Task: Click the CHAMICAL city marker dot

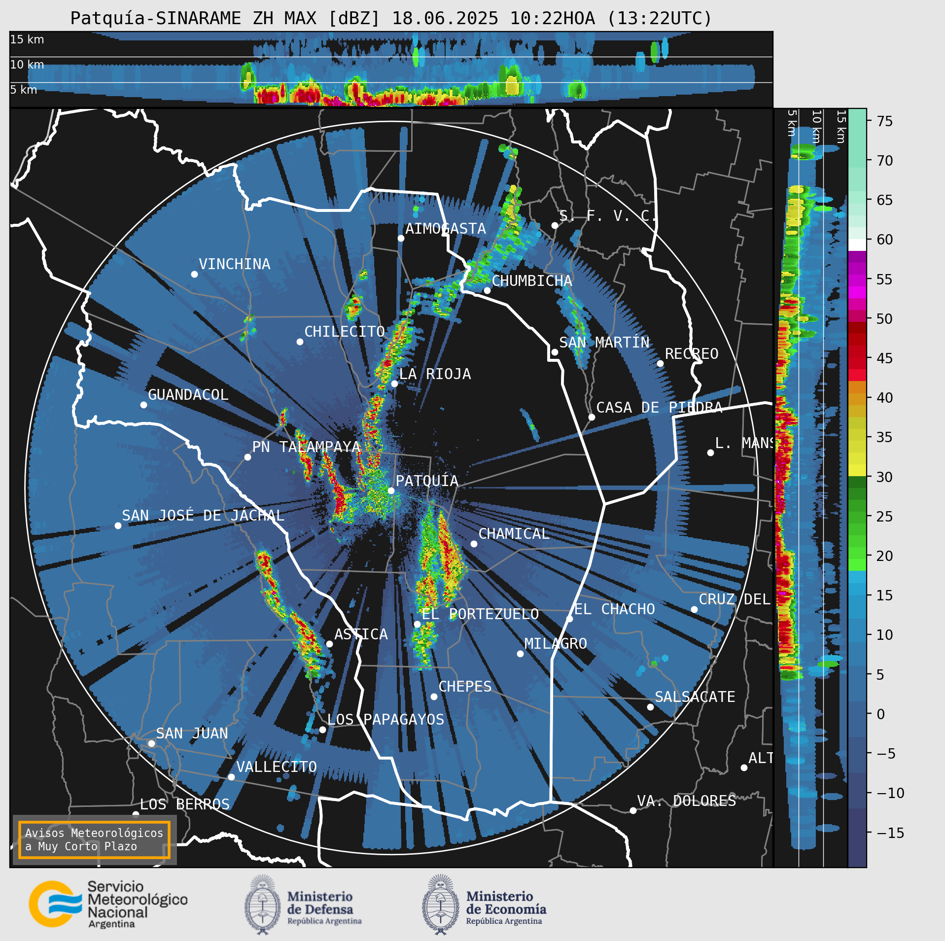Action: (474, 544)
